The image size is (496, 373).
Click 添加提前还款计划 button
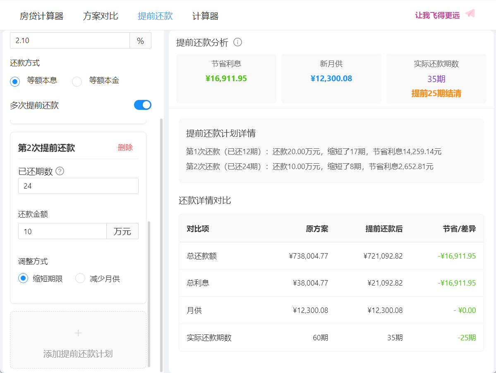[x=78, y=353]
